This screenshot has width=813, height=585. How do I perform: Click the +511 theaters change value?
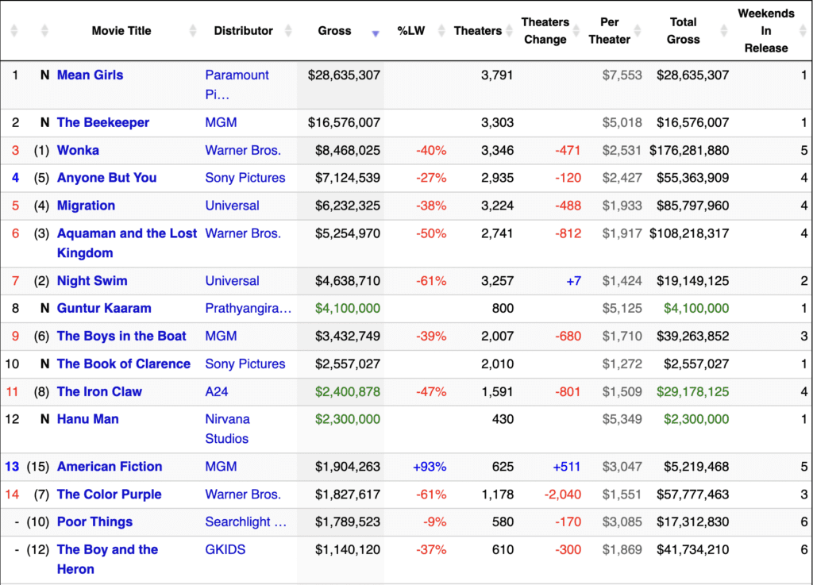(x=567, y=467)
